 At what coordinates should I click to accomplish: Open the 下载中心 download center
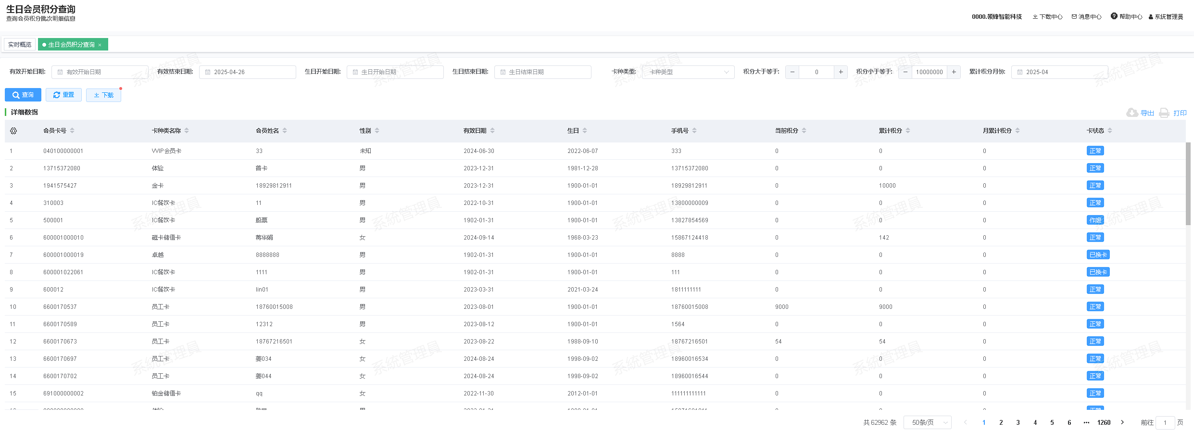[x=1048, y=17]
